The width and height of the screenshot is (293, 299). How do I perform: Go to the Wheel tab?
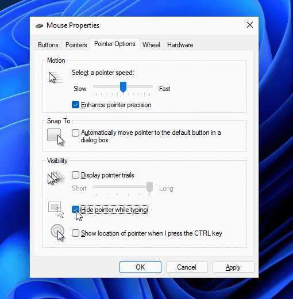tap(151, 45)
